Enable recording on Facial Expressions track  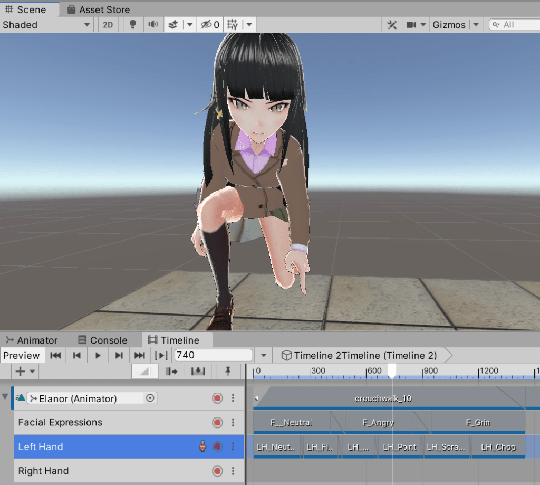click(217, 422)
